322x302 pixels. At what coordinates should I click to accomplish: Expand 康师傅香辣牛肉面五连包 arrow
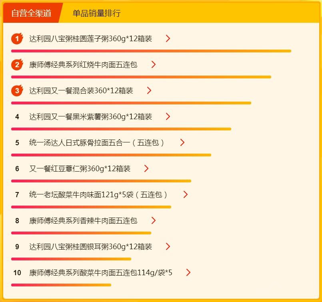[153, 221]
